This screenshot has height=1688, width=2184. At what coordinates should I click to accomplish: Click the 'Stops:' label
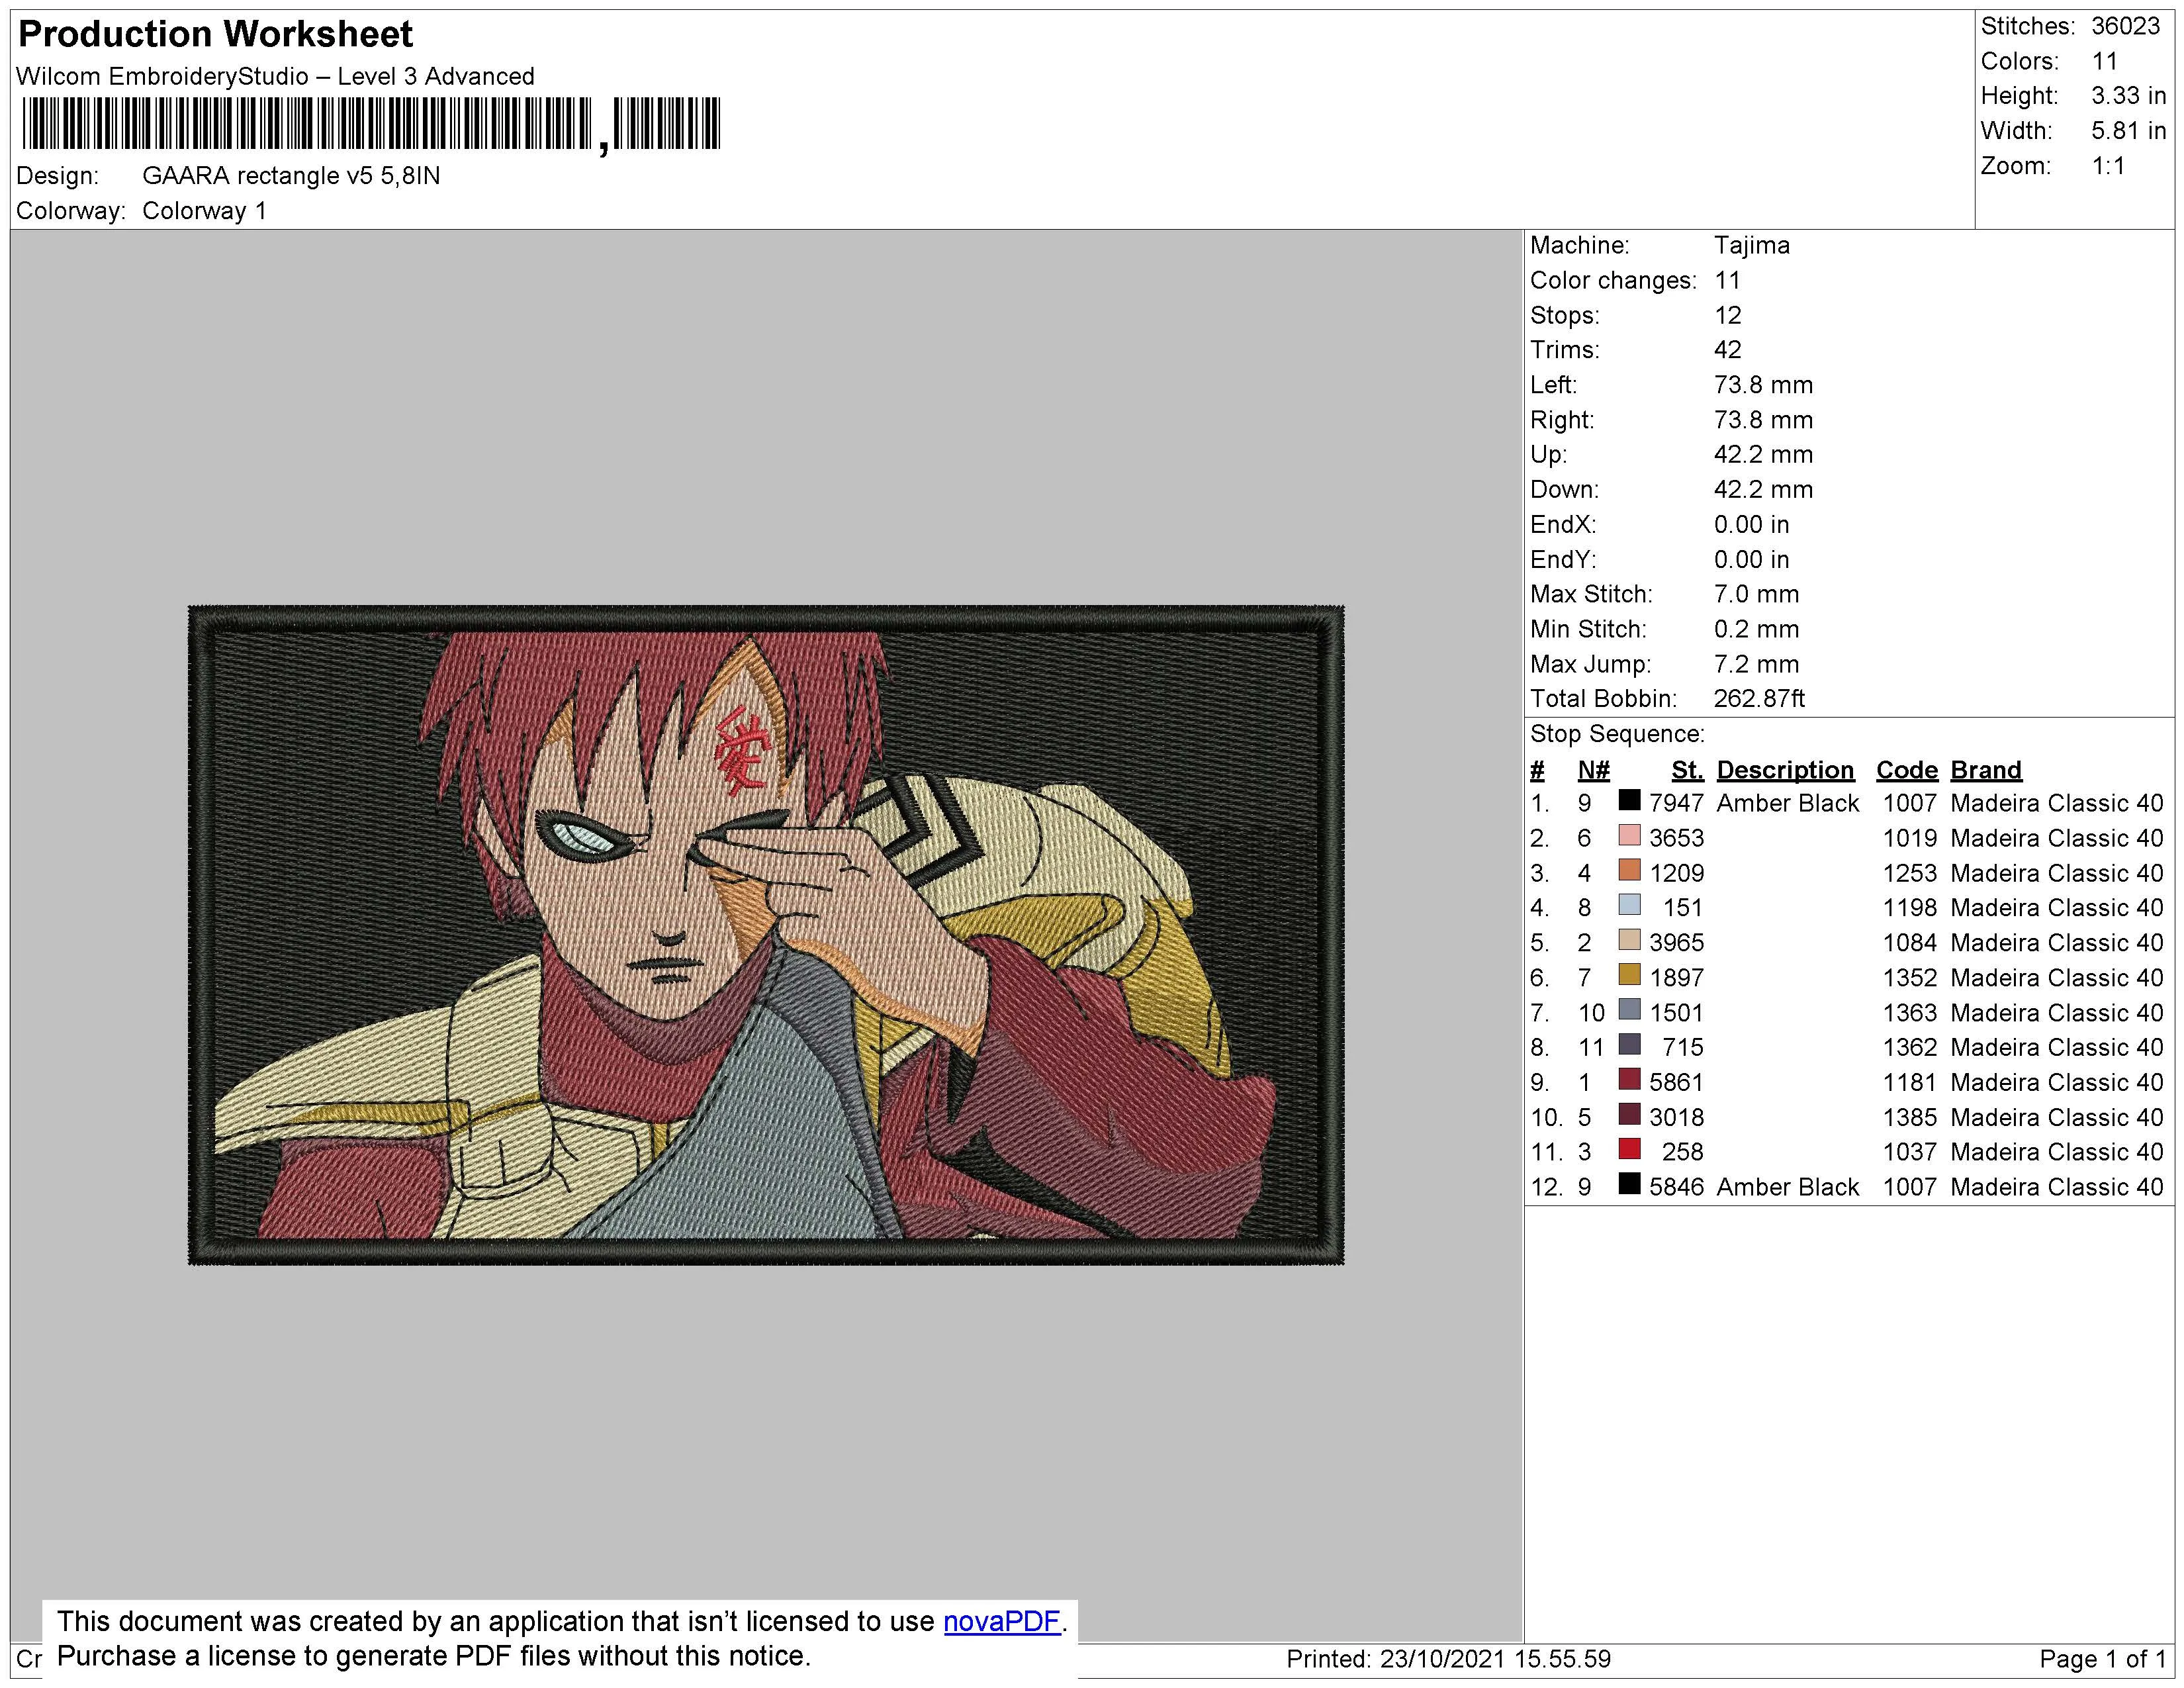[x=1564, y=316]
